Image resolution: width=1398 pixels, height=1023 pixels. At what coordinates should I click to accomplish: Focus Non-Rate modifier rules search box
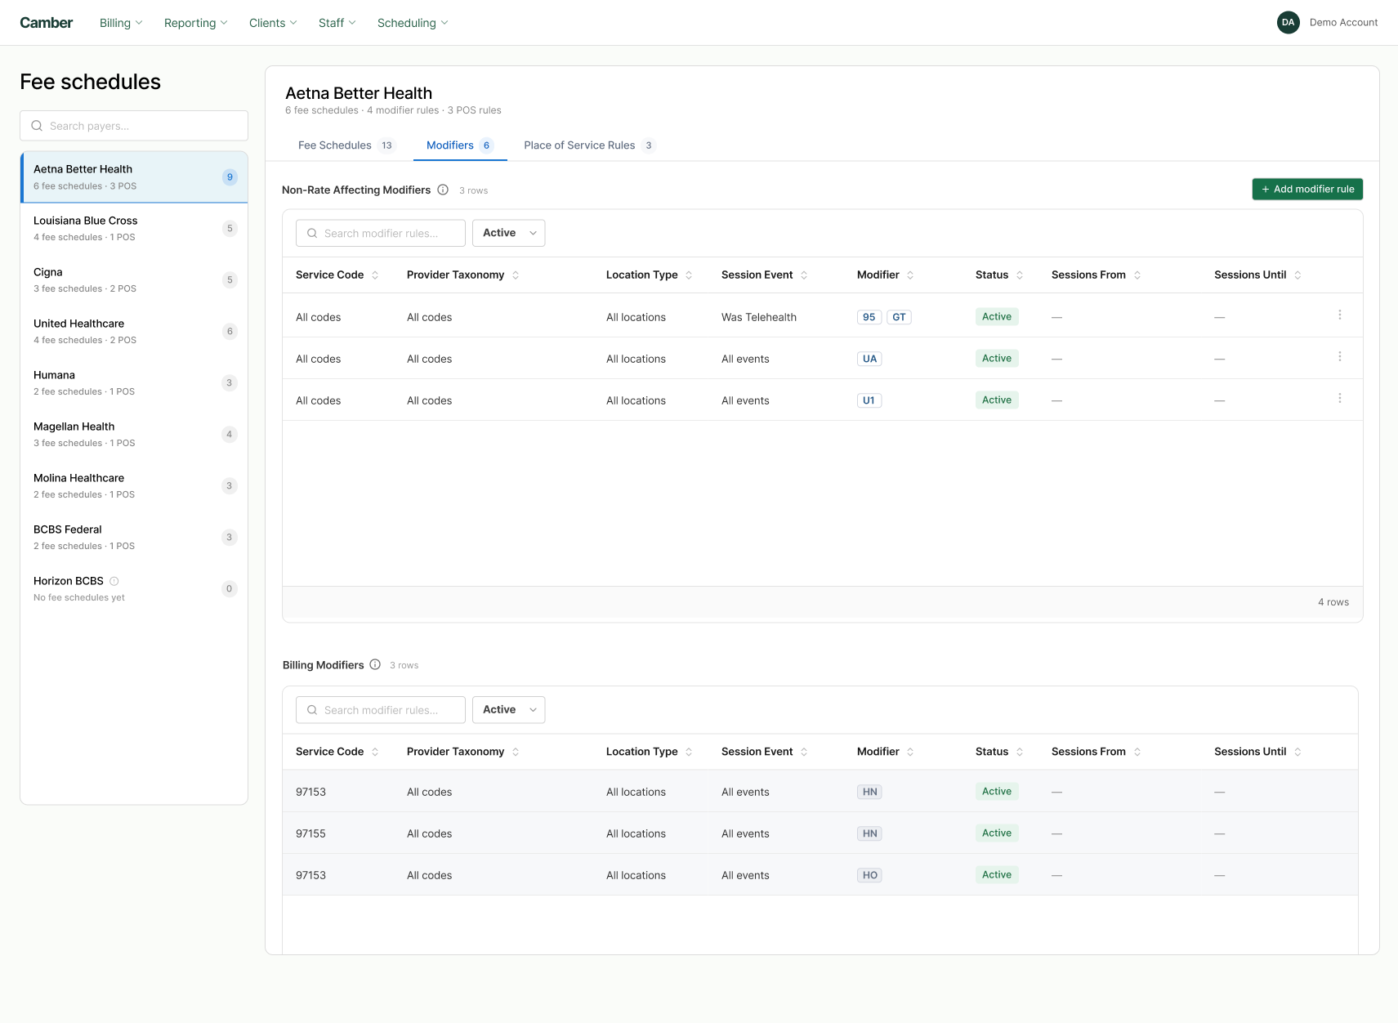click(x=381, y=233)
